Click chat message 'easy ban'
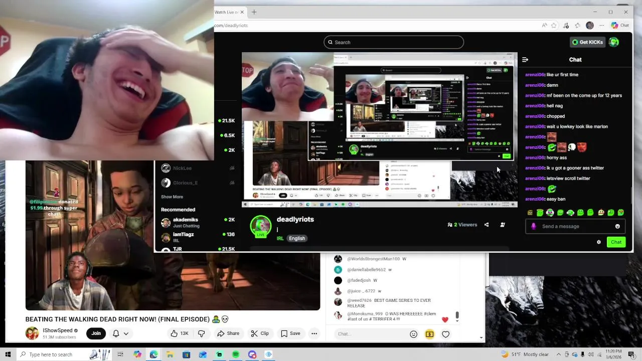 coord(556,199)
